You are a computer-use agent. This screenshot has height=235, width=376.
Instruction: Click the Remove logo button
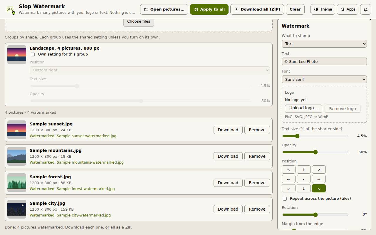point(343,109)
